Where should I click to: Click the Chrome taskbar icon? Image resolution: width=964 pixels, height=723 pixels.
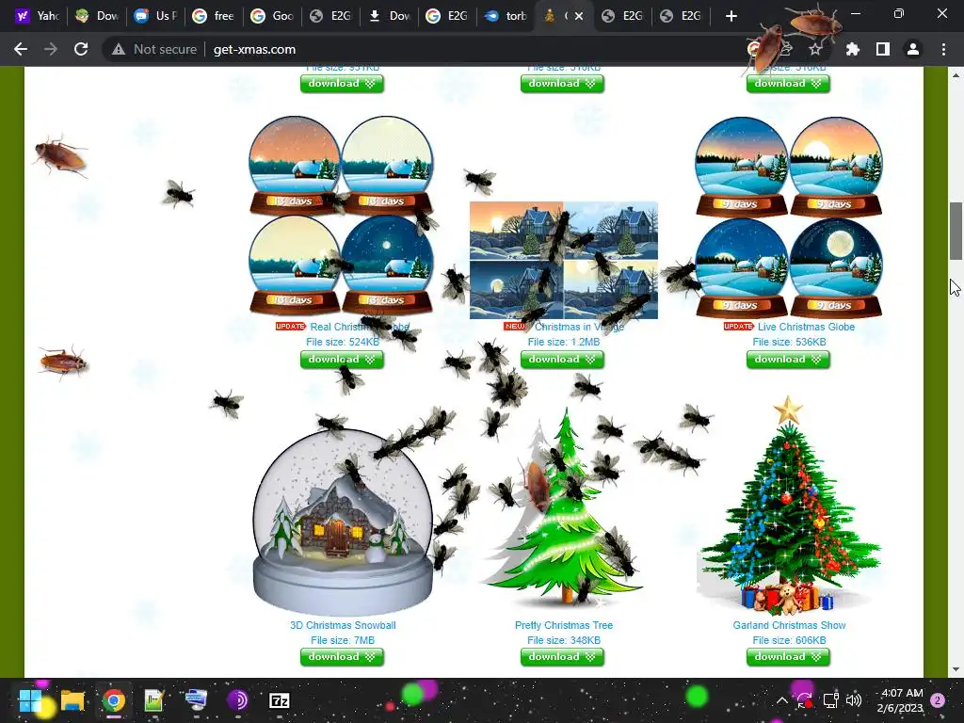(114, 700)
